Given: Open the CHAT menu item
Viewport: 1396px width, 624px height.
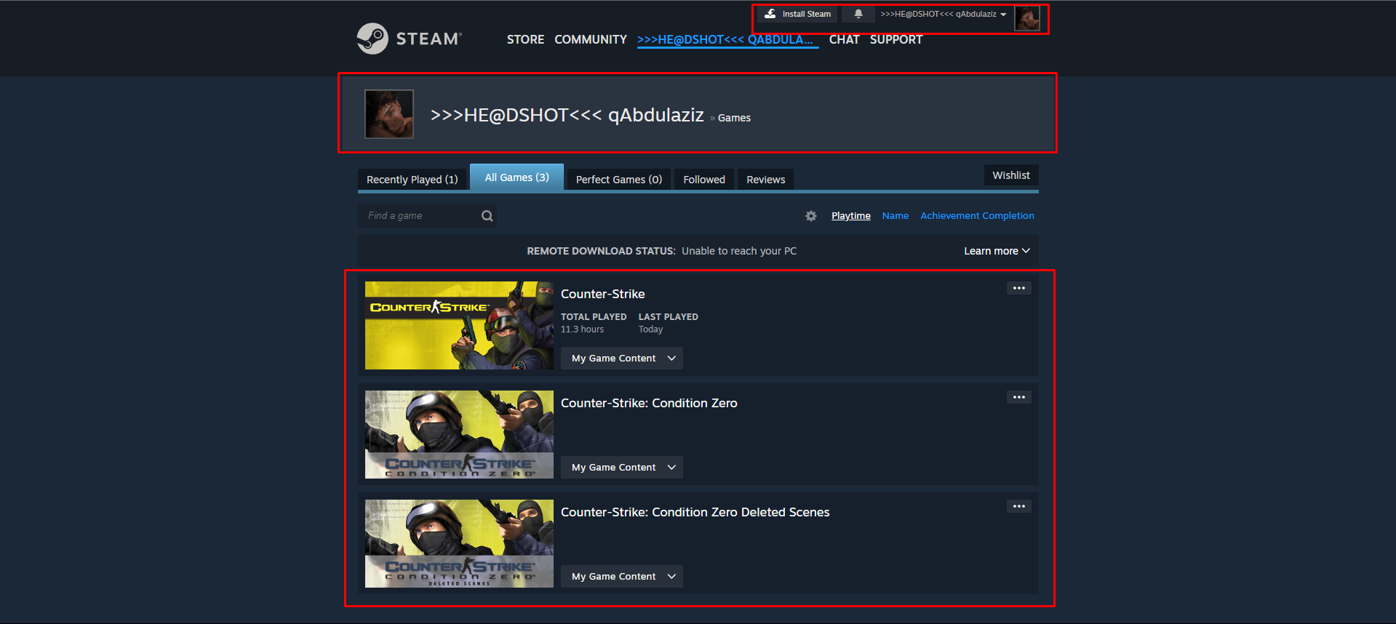Looking at the screenshot, I should pos(844,39).
